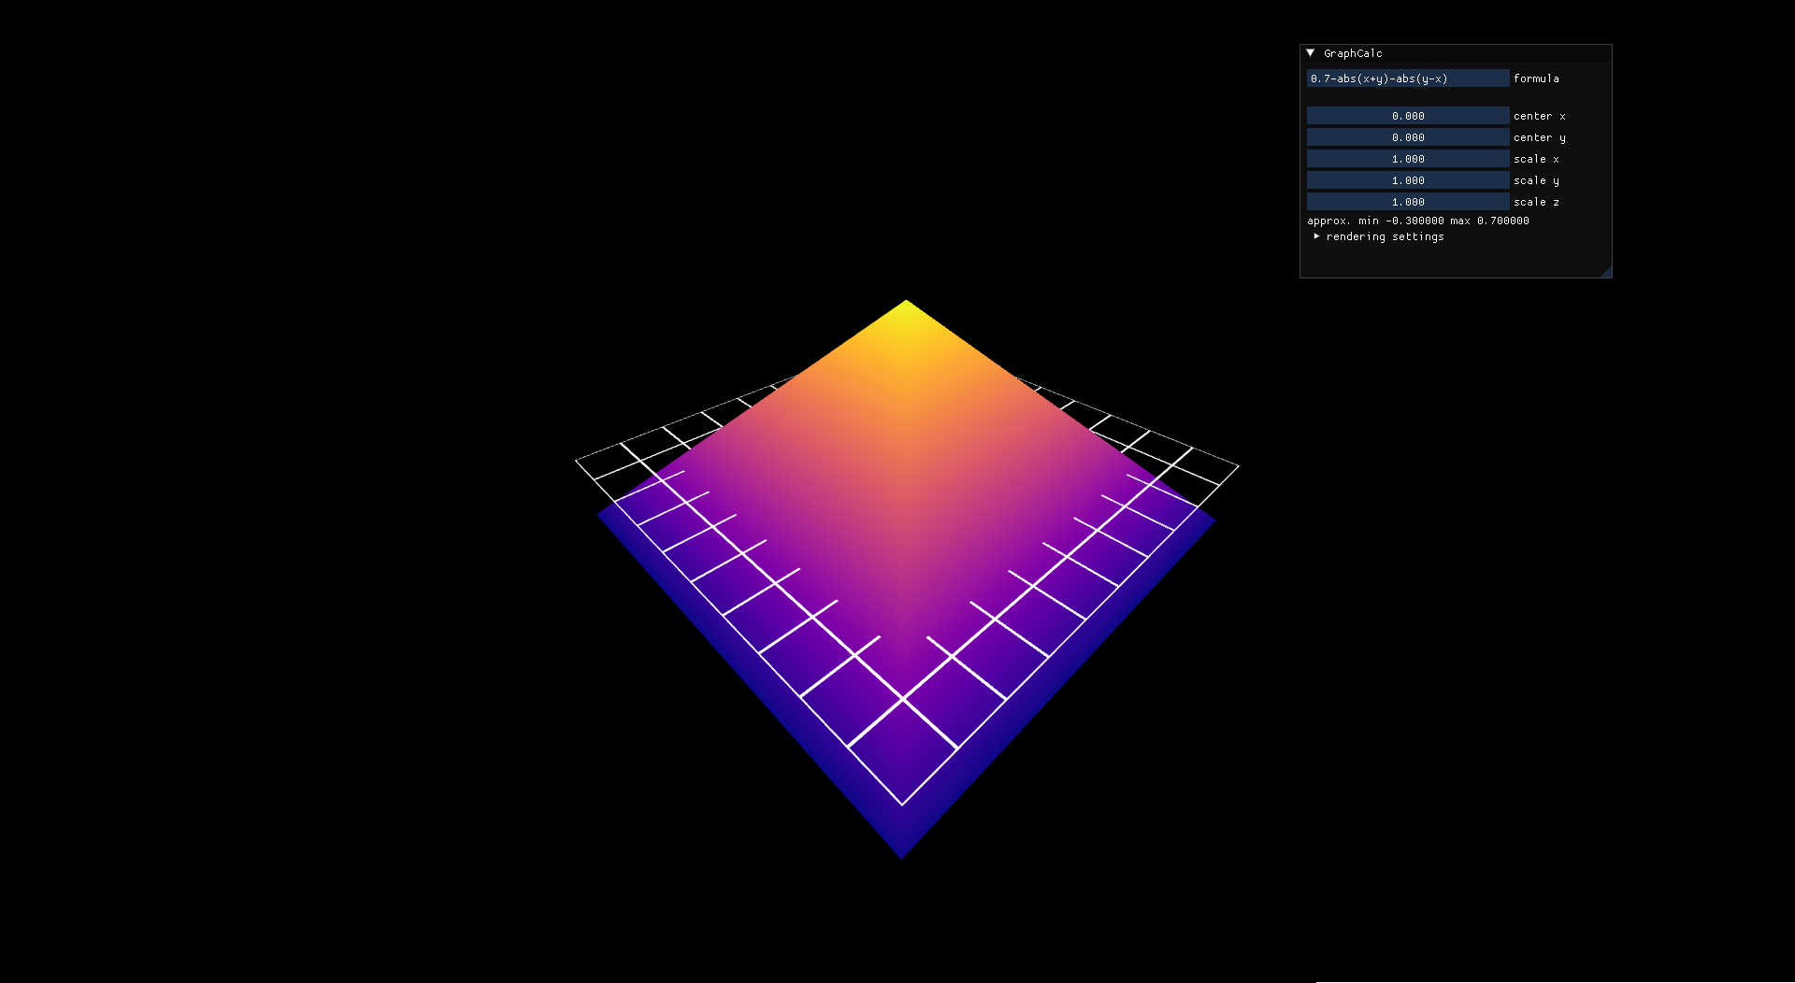Image resolution: width=1795 pixels, height=983 pixels.
Task: Click the formula input field
Action: point(1408,78)
